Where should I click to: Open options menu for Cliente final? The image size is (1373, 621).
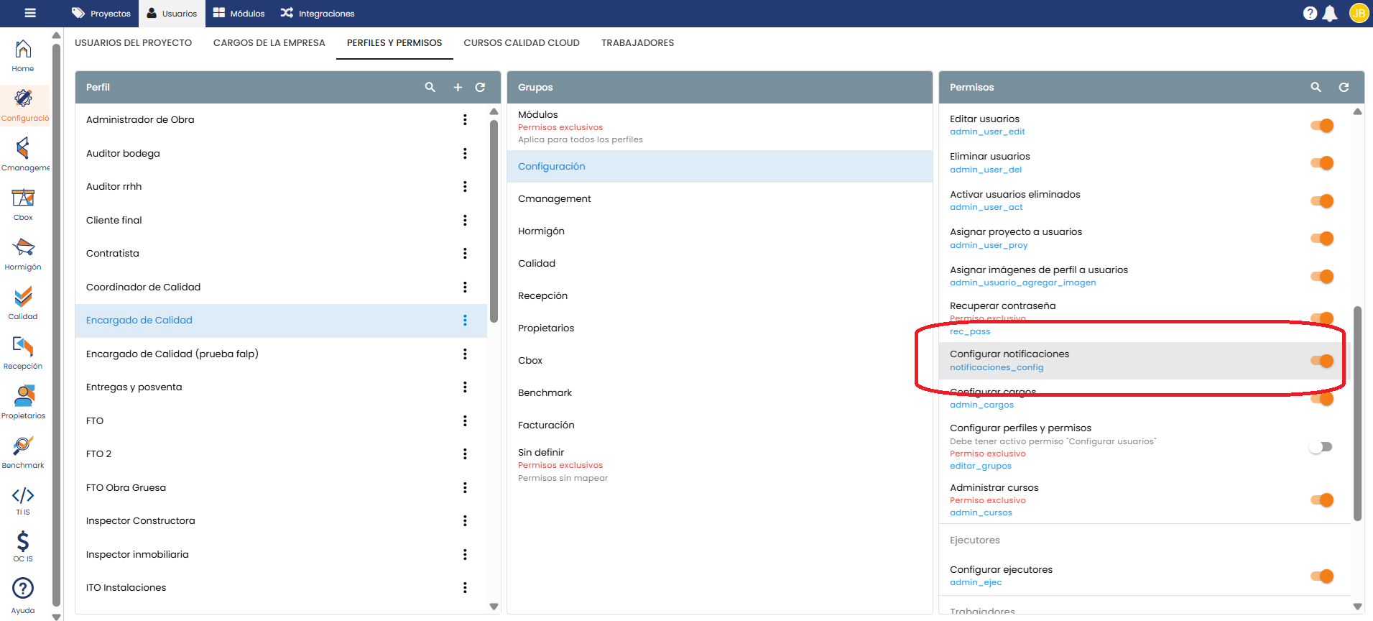click(x=465, y=220)
